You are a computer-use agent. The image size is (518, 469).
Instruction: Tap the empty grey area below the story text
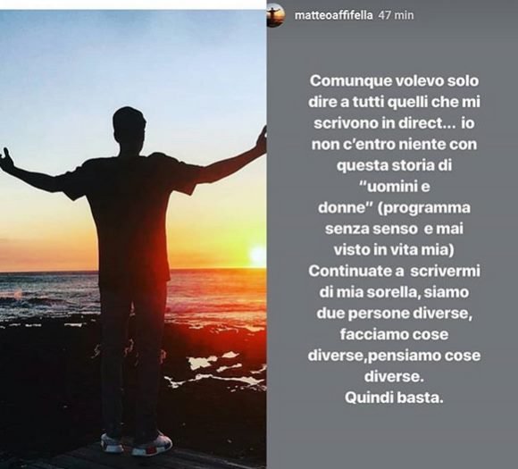392,436
